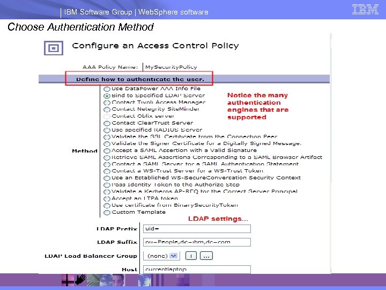Choose Contact Netegrity SiteMinder option
Image resolution: width=386 pixels, height=290 pixels.
107,109
